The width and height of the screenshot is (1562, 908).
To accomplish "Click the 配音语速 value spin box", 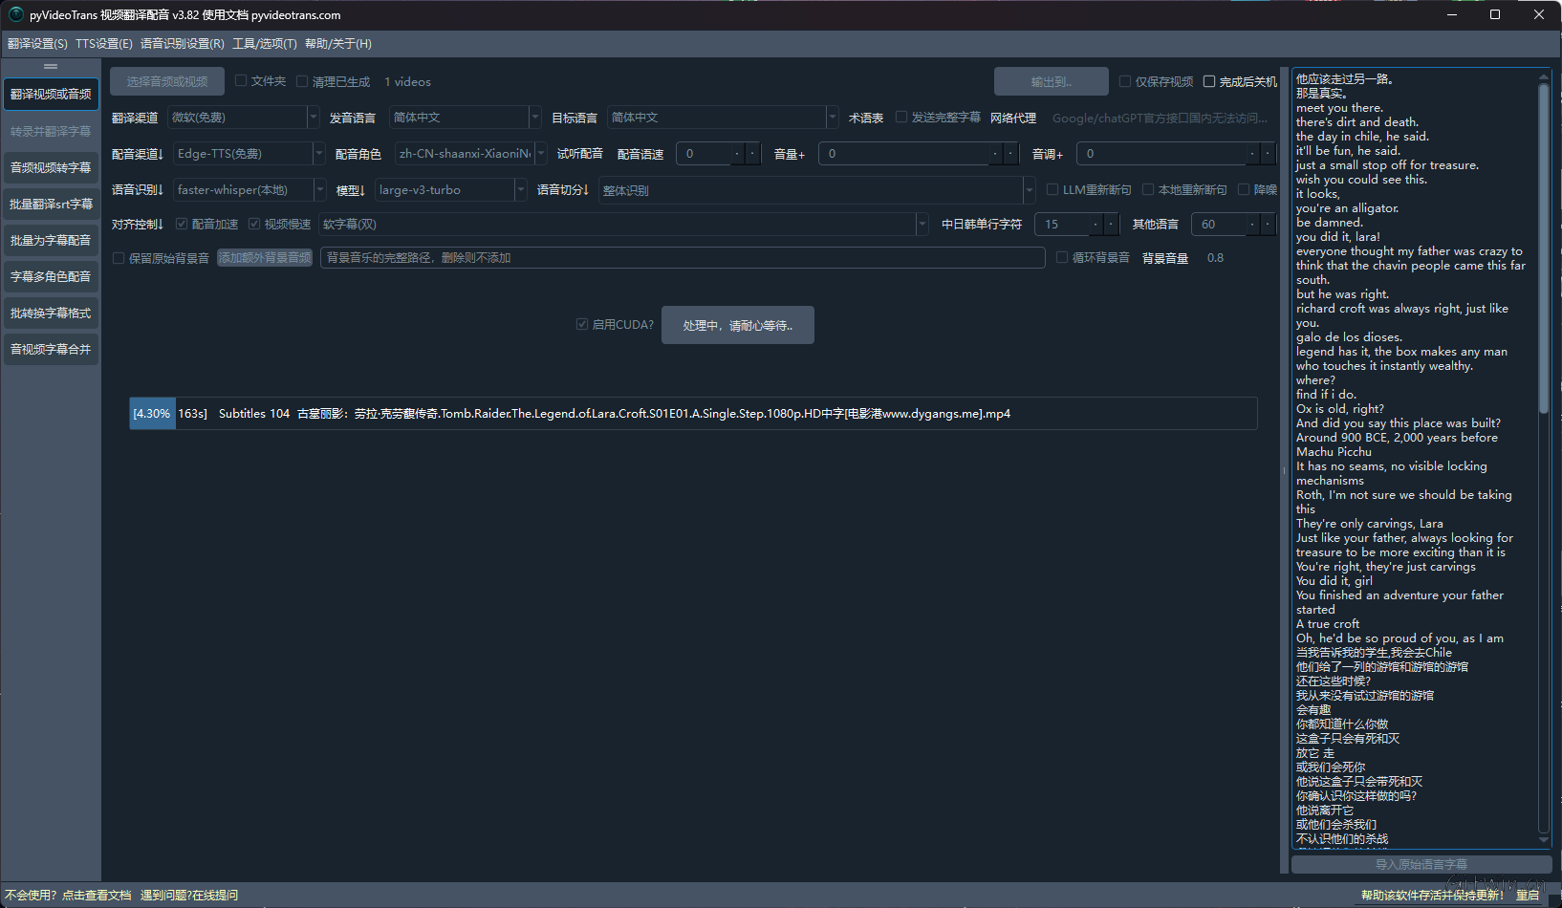I will 718,154.
